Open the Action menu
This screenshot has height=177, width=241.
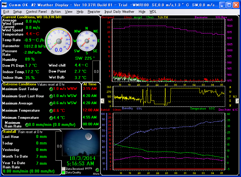[56, 12]
